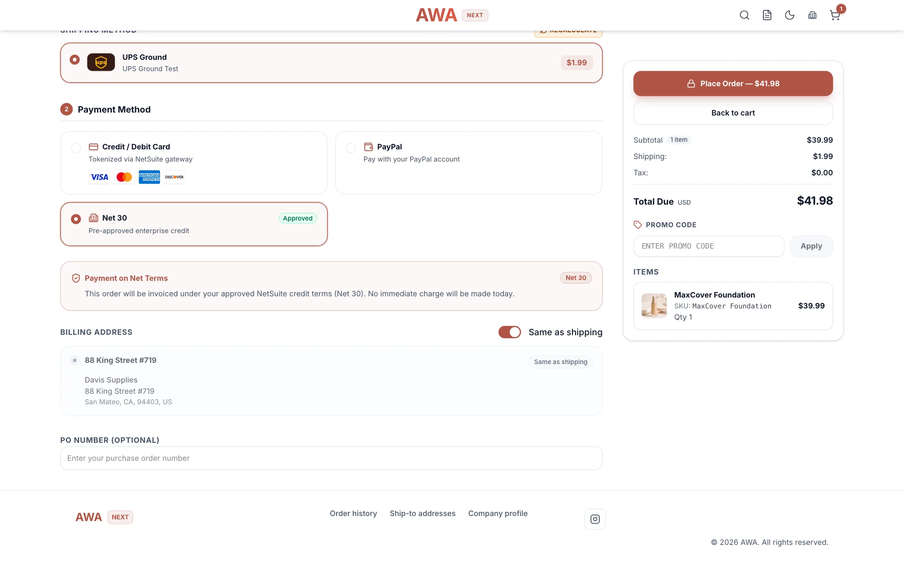The image size is (904, 565).
Task: Select Net 30 payment radio
Action: point(76,219)
